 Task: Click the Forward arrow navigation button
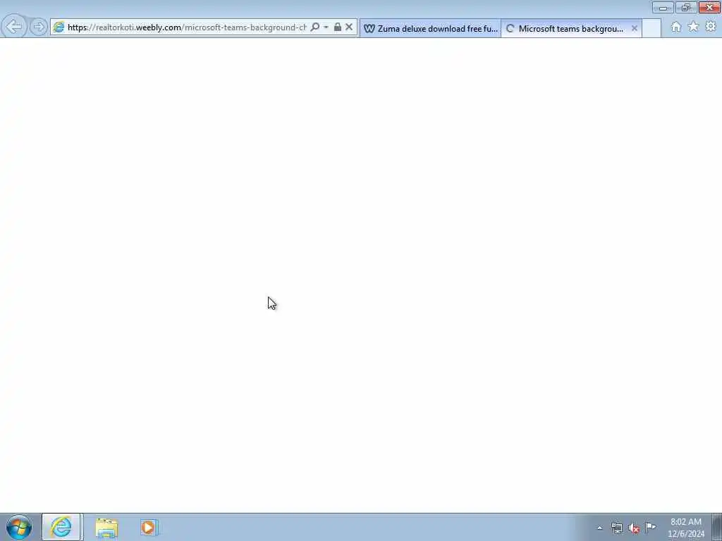point(39,27)
